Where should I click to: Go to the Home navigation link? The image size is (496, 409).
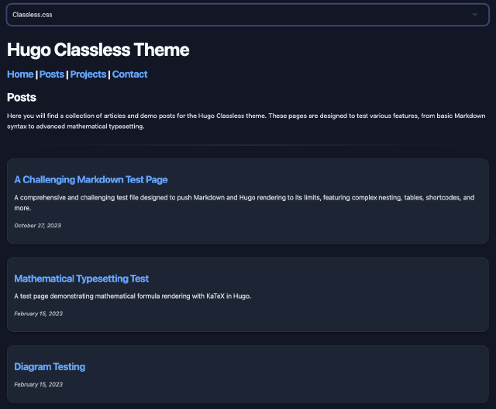coord(20,75)
